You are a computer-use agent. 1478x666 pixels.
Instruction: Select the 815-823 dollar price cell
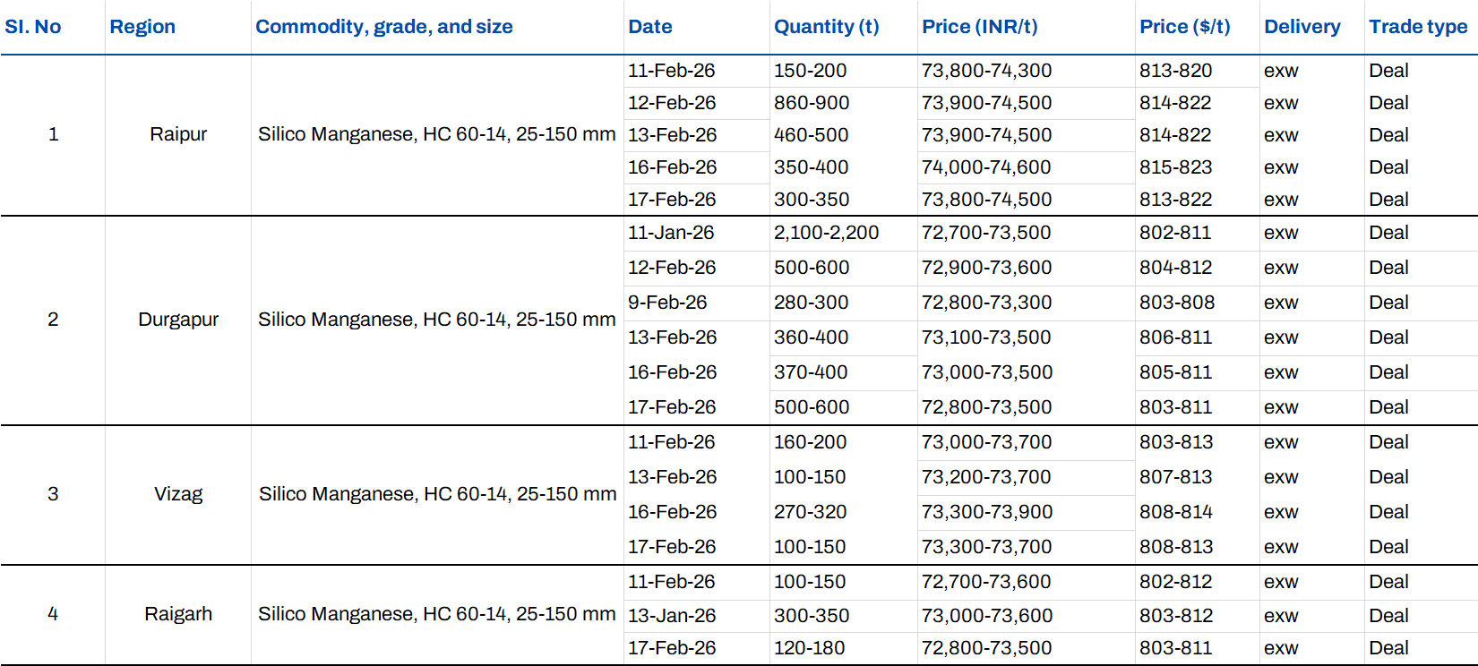(x=1175, y=167)
